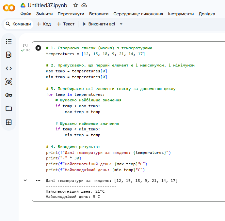
Task: Open output options three-dot menu
Action: click(38, 180)
